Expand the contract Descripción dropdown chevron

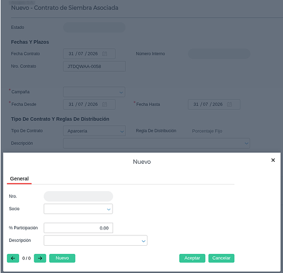click(246, 144)
